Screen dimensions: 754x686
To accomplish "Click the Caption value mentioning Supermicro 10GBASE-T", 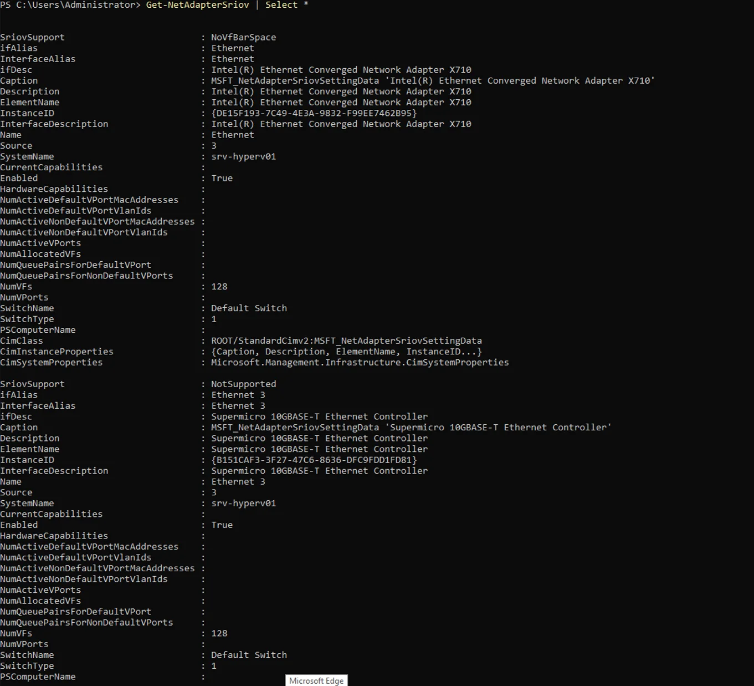I will (411, 427).
